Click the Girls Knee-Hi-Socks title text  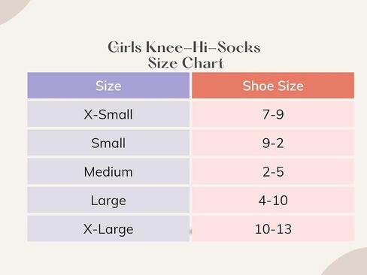tap(184, 47)
